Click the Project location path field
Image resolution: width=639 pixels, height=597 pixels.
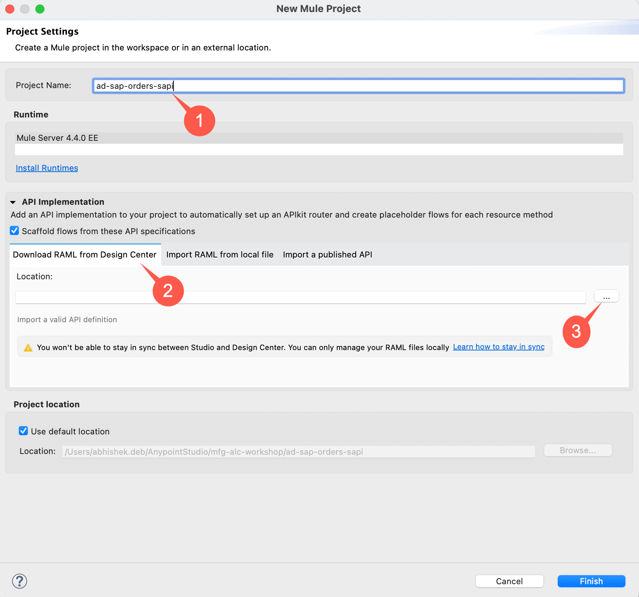298,452
